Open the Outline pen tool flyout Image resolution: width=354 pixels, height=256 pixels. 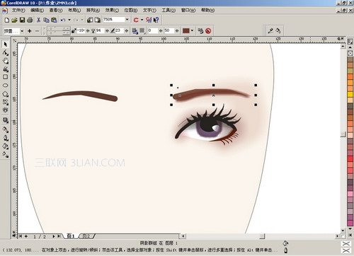6,138
